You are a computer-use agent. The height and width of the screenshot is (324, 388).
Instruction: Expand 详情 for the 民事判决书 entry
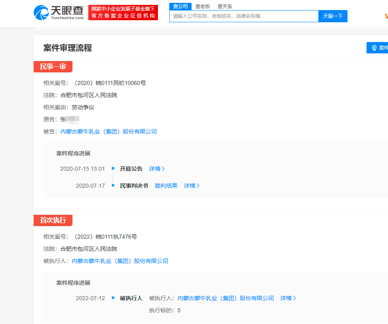pyautogui.click(x=192, y=186)
